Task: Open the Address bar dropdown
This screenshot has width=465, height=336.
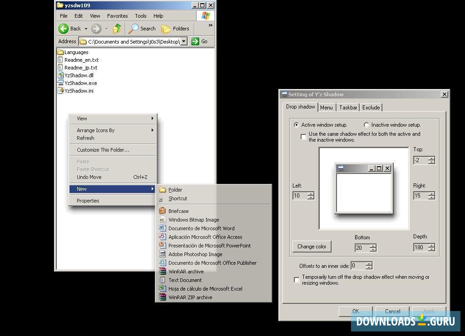Action: (183, 41)
